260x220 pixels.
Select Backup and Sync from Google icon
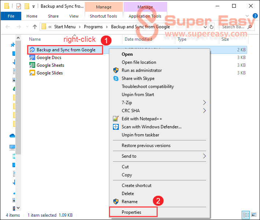point(32,50)
